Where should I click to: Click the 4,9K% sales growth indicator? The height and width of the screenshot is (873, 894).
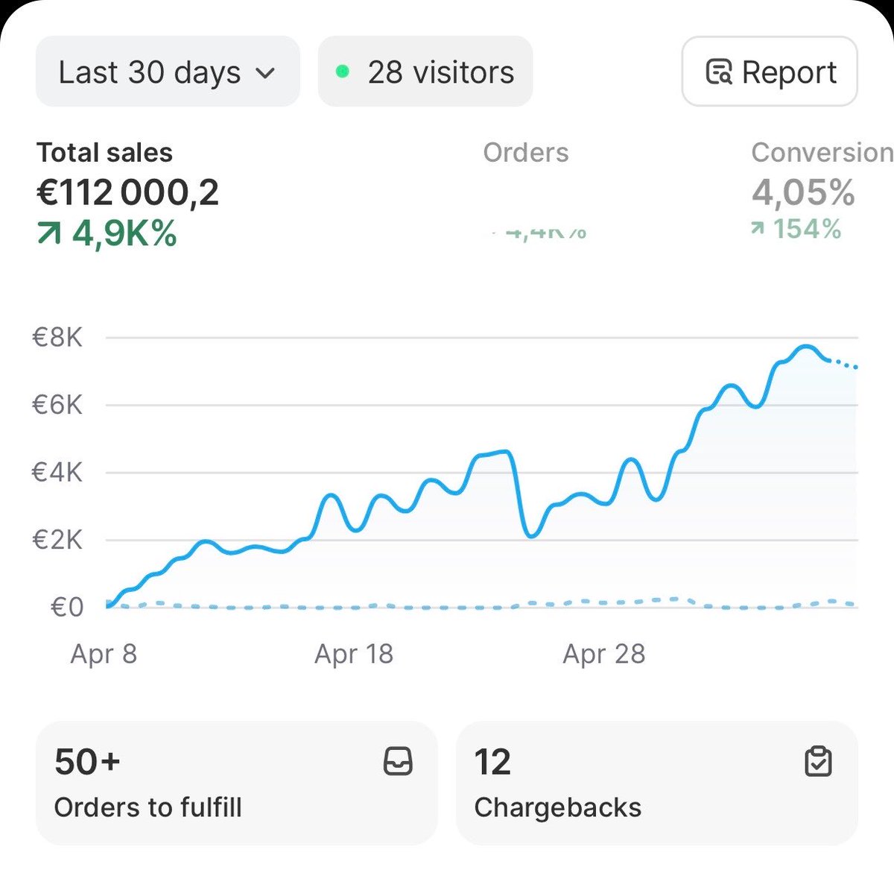107,234
